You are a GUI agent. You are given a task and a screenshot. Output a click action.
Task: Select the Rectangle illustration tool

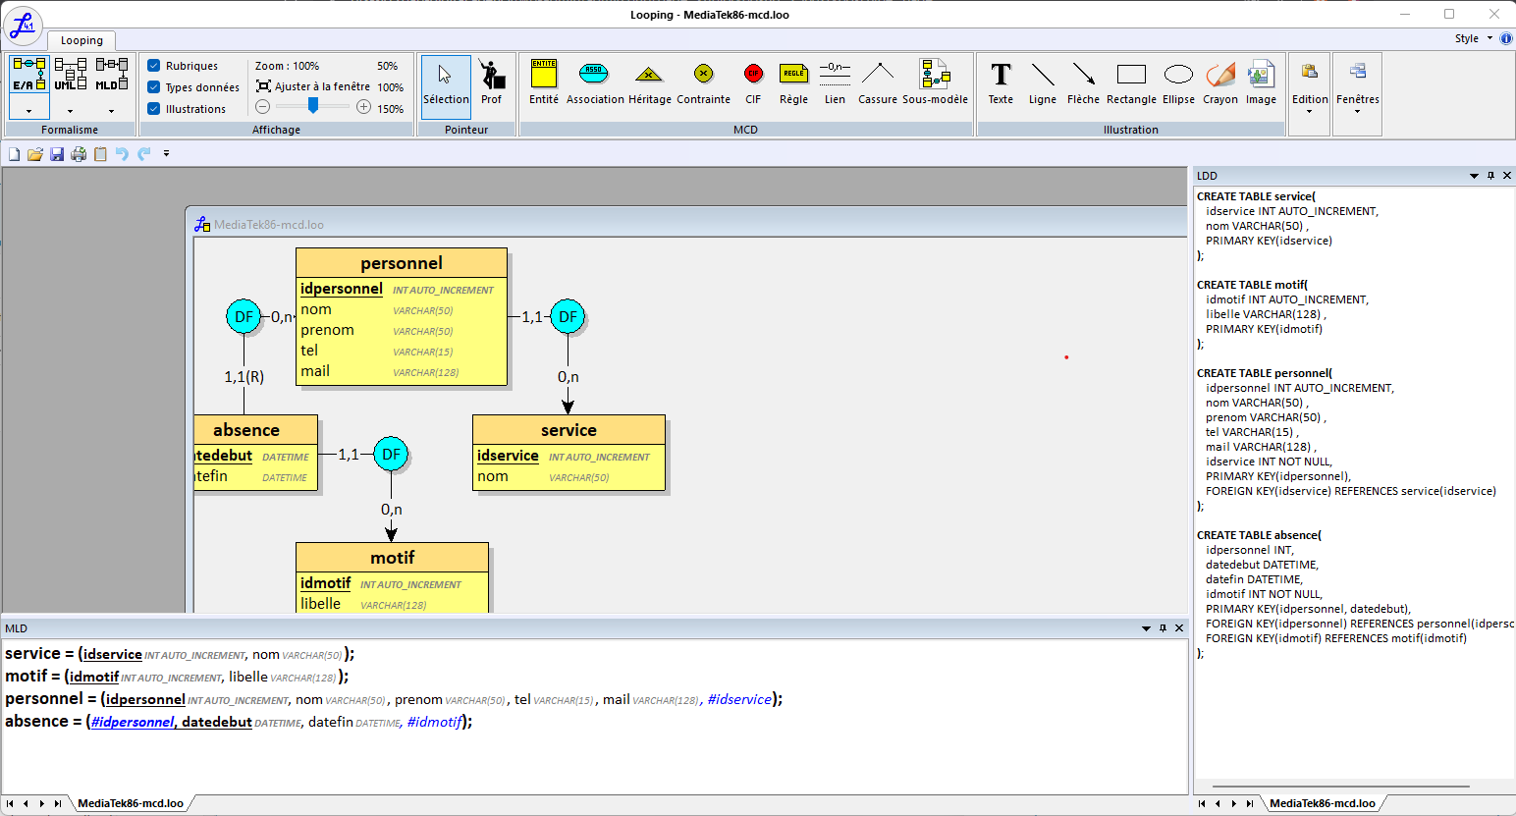coord(1131,82)
